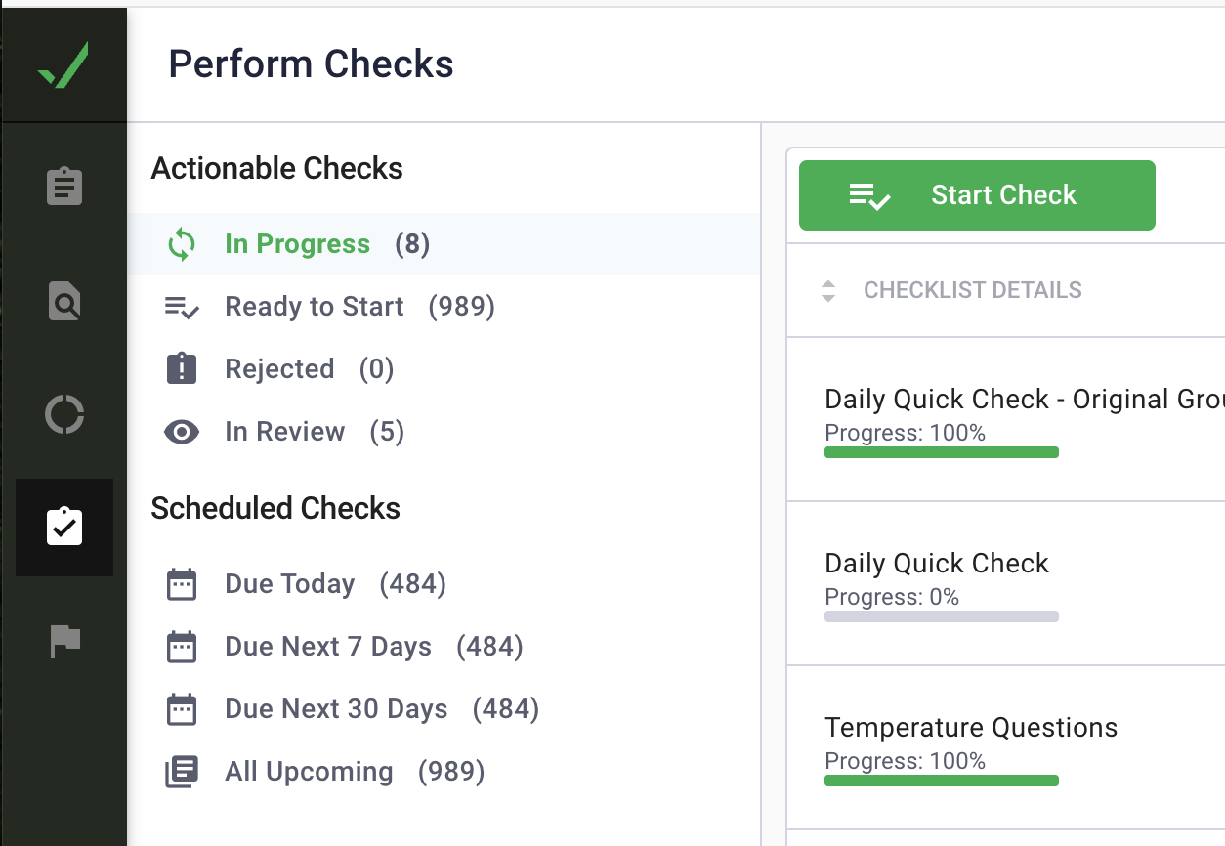Open Due Next 30 Days list

pos(336,709)
